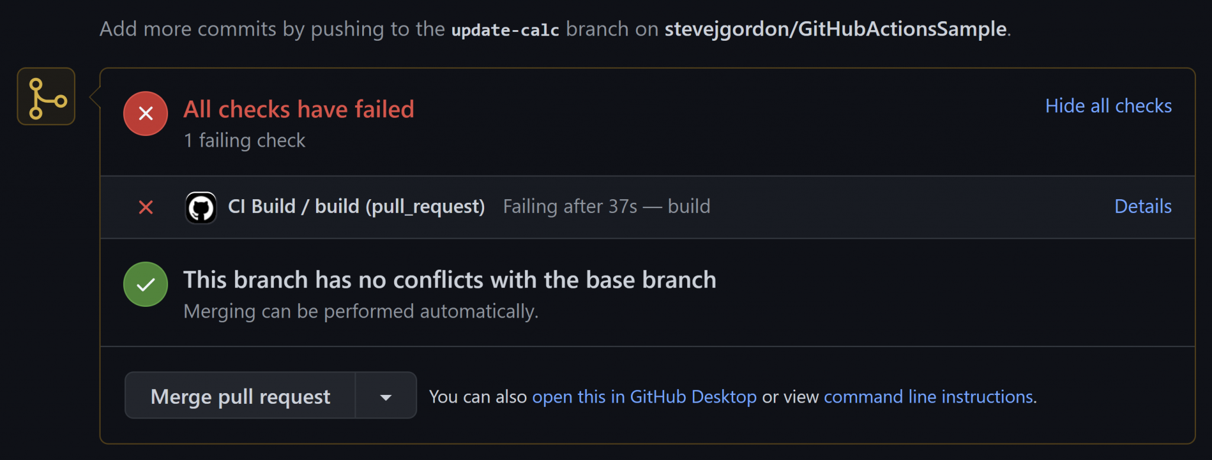Click the red failed-checks circle icon
Screen dimensions: 1212x460
pyautogui.click(x=146, y=114)
